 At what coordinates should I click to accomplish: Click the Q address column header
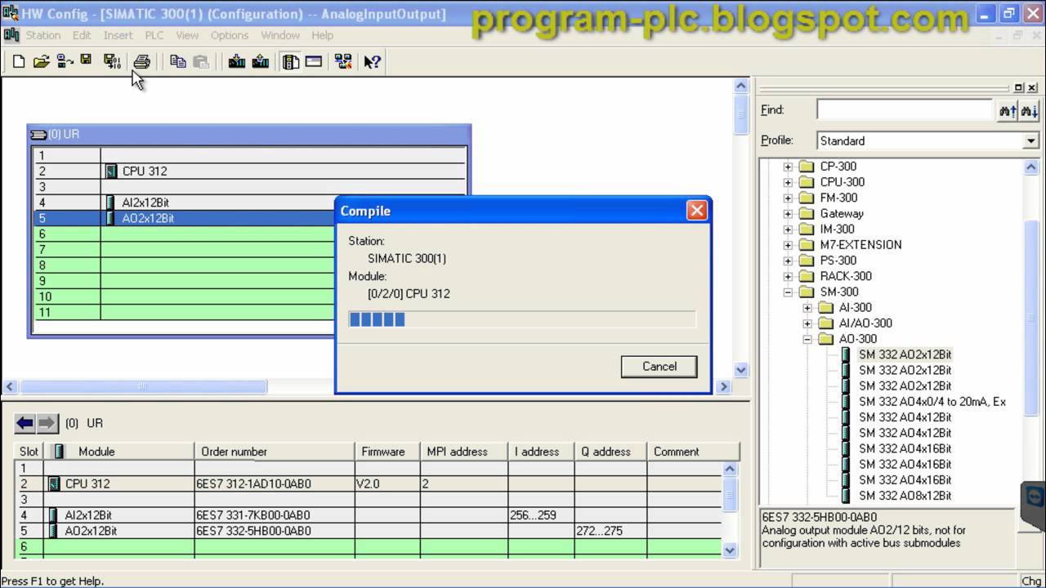tap(610, 452)
